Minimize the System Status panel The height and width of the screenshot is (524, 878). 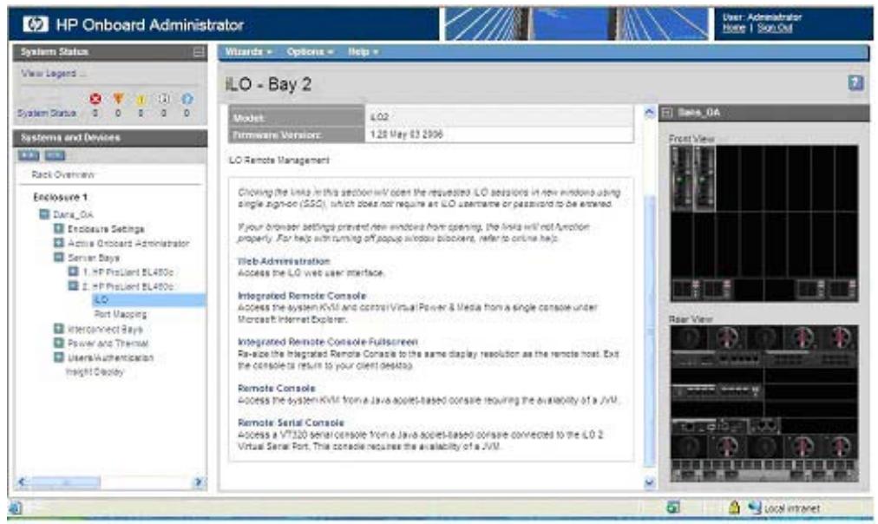click(198, 52)
